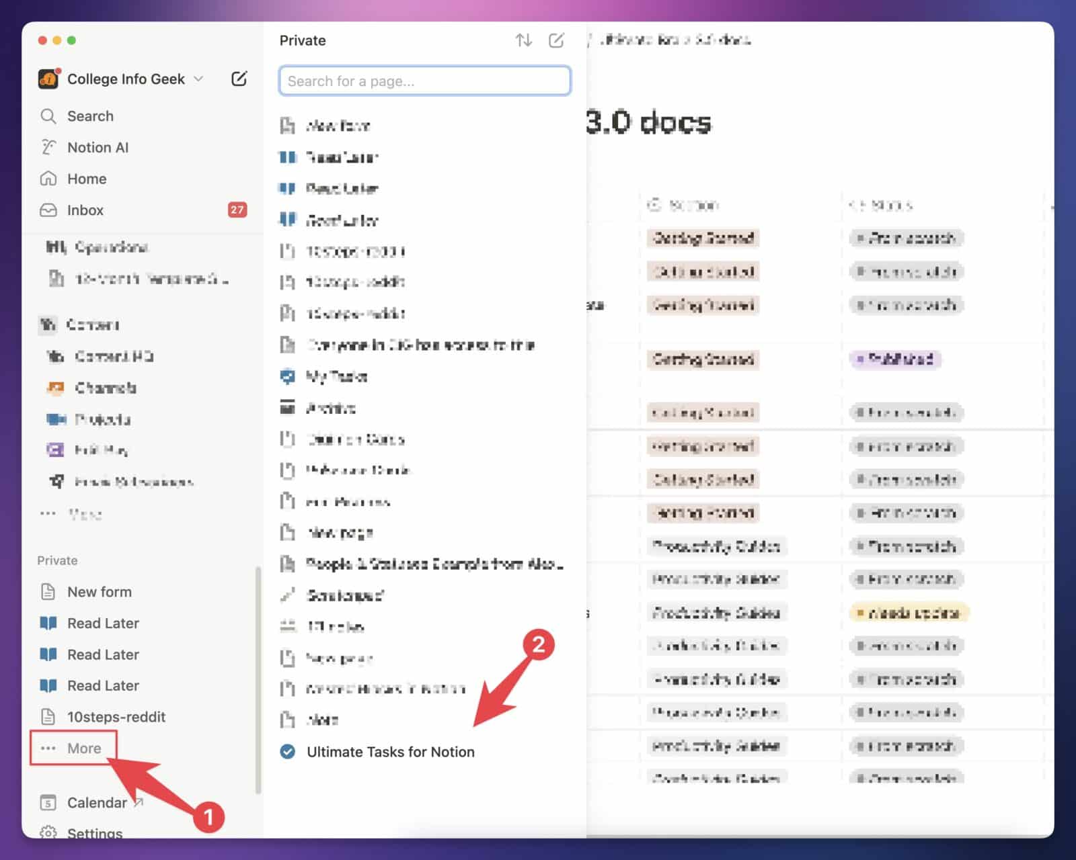Click the create page icon in Private panel header

coord(556,40)
